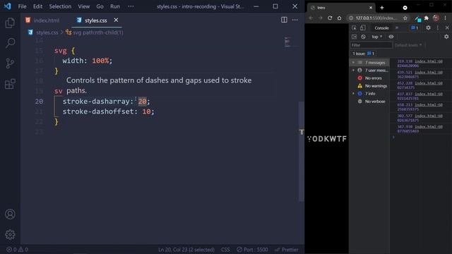Click the editor minimap
This screenshot has height=254, width=452.
pos(287,42)
